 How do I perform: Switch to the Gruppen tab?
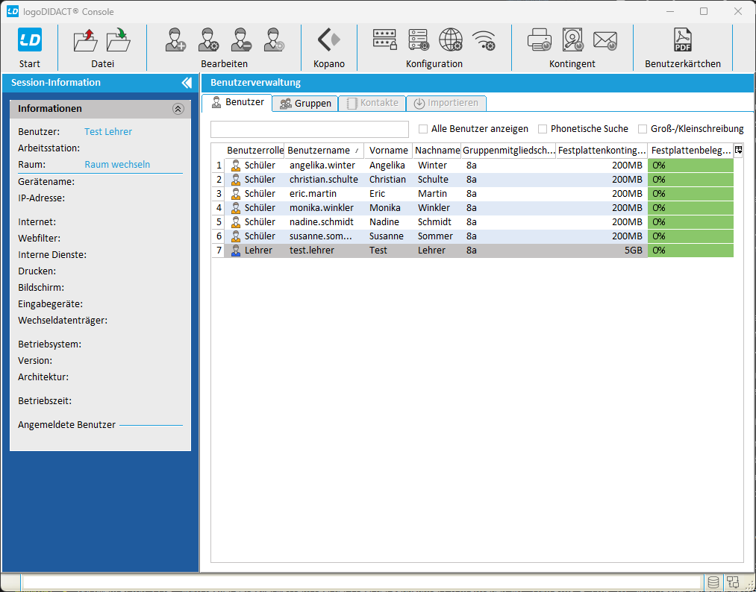click(x=305, y=104)
